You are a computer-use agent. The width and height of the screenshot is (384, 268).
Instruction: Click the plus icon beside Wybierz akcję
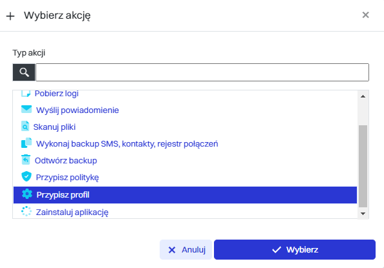(x=10, y=16)
